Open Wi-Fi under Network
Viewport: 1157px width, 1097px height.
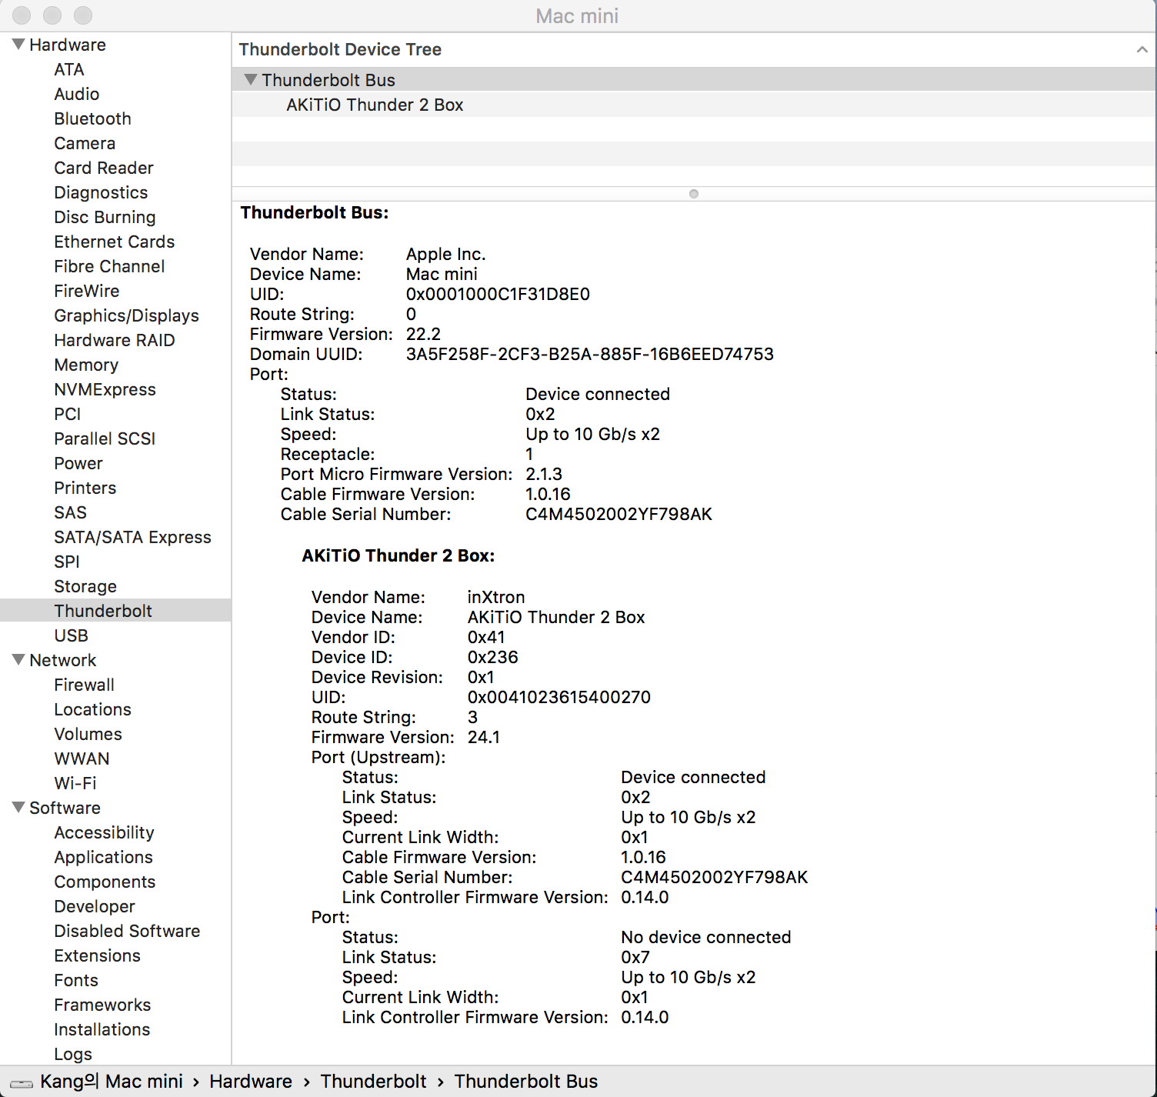(75, 783)
